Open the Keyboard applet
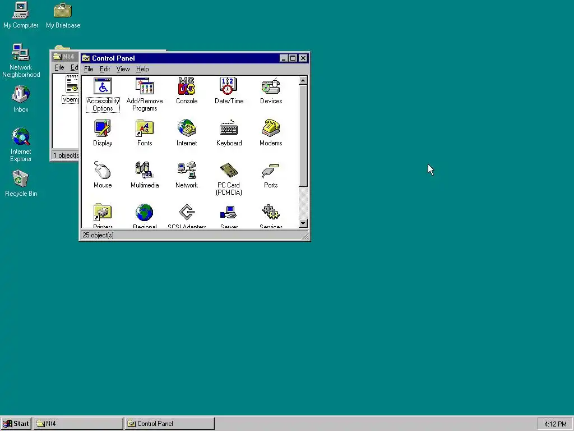The height and width of the screenshot is (431, 574). (229, 133)
